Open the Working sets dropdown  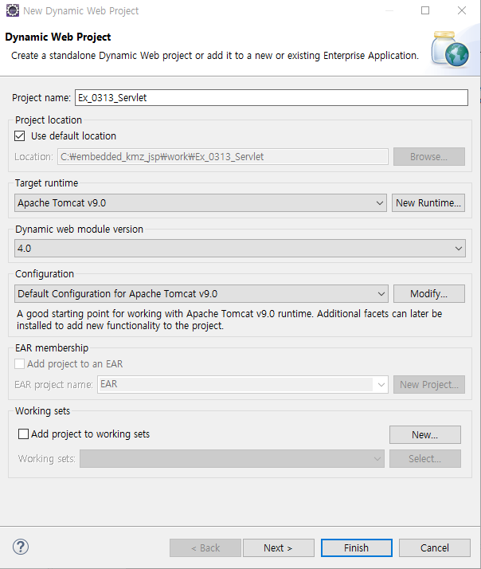point(233,459)
